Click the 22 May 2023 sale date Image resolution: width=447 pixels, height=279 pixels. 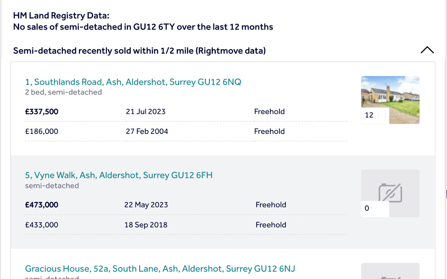[x=146, y=205]
